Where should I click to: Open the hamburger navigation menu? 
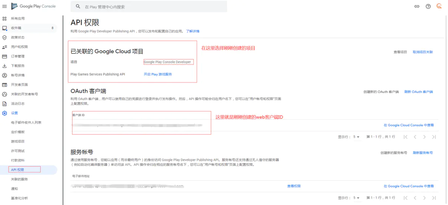[x=4, y=6]
